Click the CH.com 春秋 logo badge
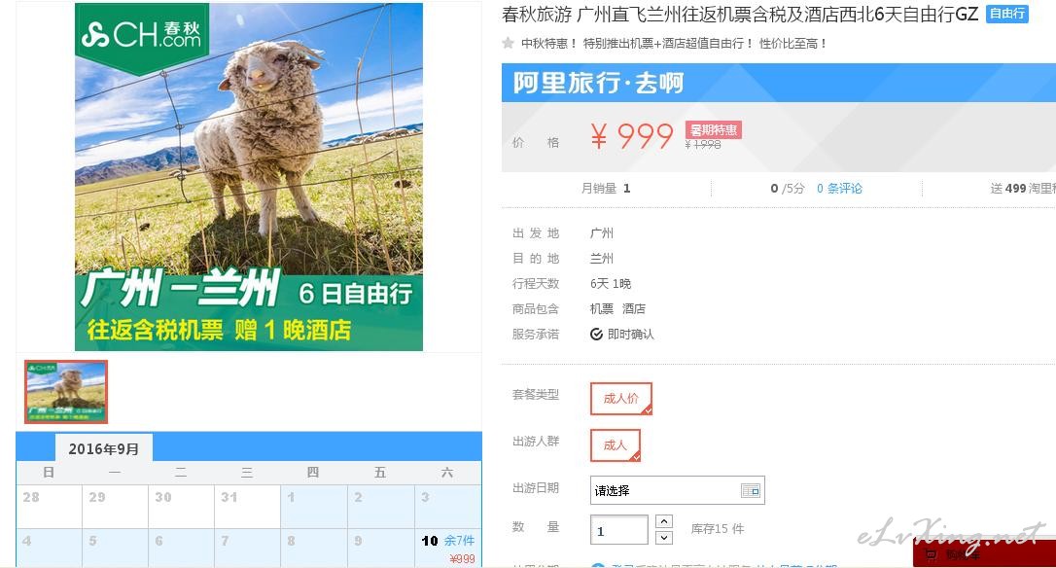Image resolution: width=1056 pixels, height=568 pixels. coord(141,35)
